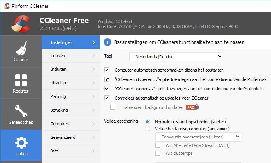Open the Planning settings page
This screenshot has height=163, width=271.
(71, 96)
